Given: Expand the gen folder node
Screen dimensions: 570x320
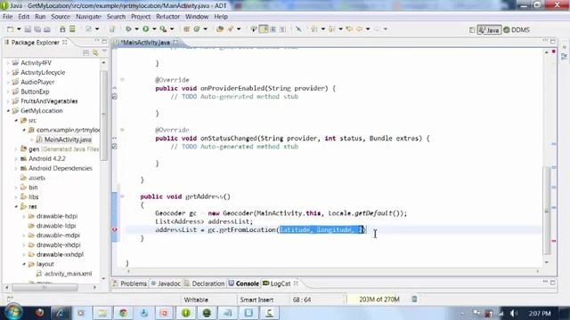Looking at the screenshot, I should click(x=16, y=149).
